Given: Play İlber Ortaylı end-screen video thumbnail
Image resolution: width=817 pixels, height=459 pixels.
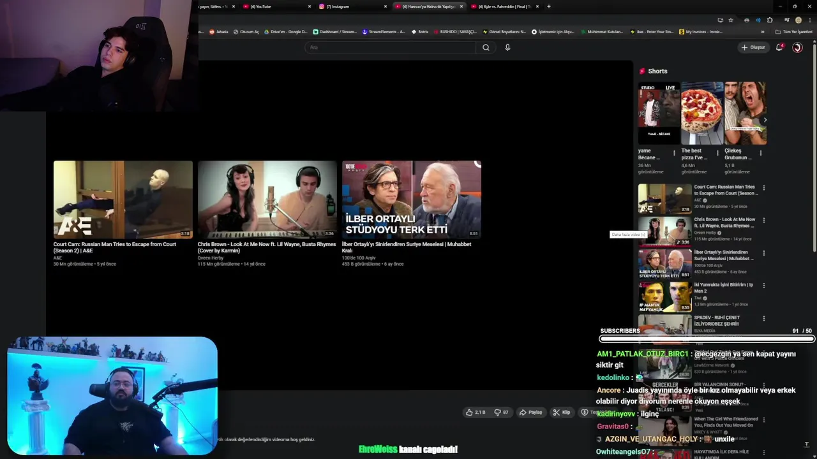Looking at the screenshot, I should (x=412, y=200).
